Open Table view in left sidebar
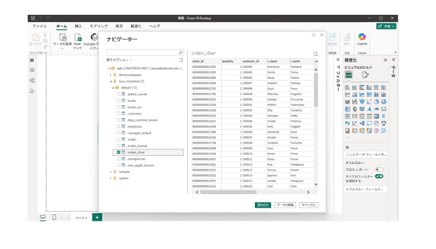This screenshot has height=249, width=436. [32, 70]
